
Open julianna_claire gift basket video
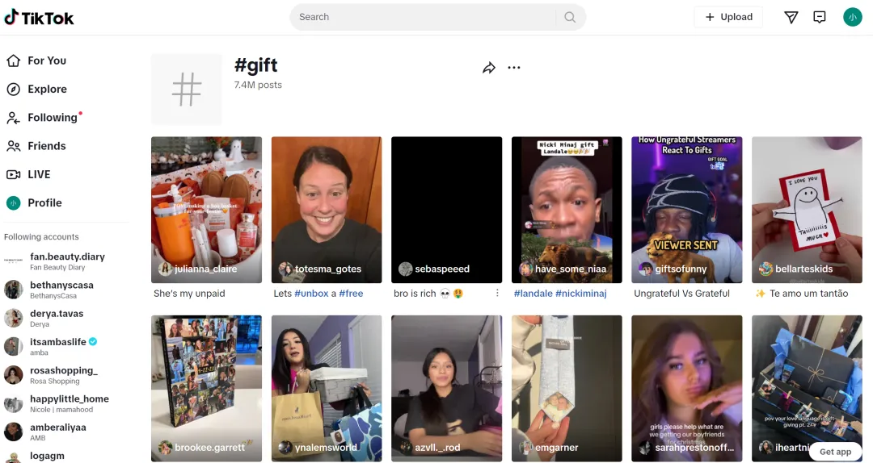click(x=207, y=210)
